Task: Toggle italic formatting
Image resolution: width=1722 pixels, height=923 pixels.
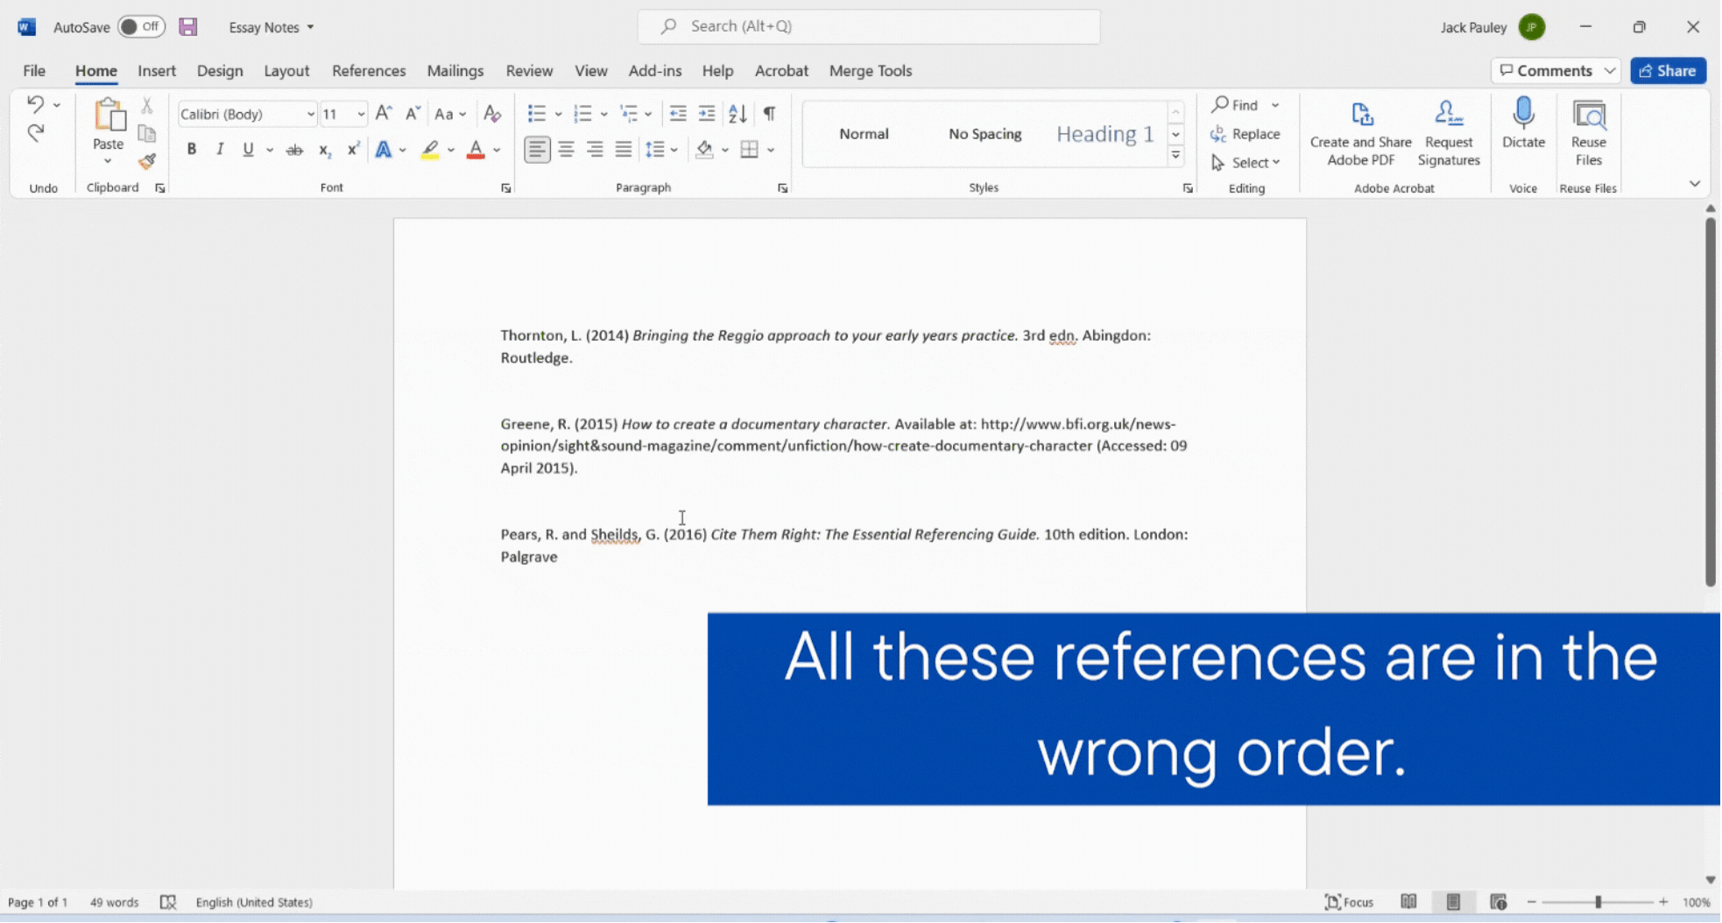Action: pos(220,150)
